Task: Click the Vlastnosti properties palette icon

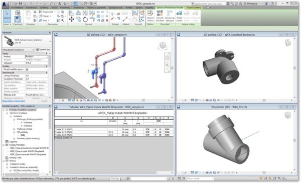Action: [18, 19]
